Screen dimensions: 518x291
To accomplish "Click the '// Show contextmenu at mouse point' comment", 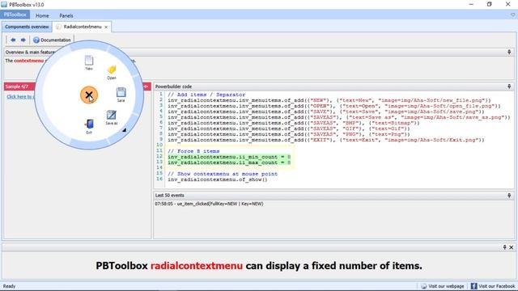I will pos(223,174).
